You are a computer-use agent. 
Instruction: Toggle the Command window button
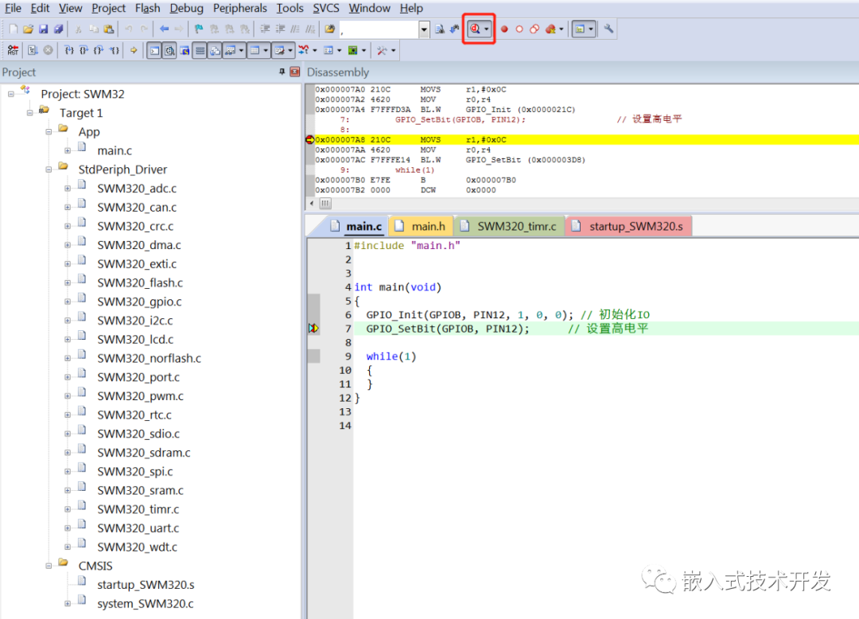tap(154, 50)
